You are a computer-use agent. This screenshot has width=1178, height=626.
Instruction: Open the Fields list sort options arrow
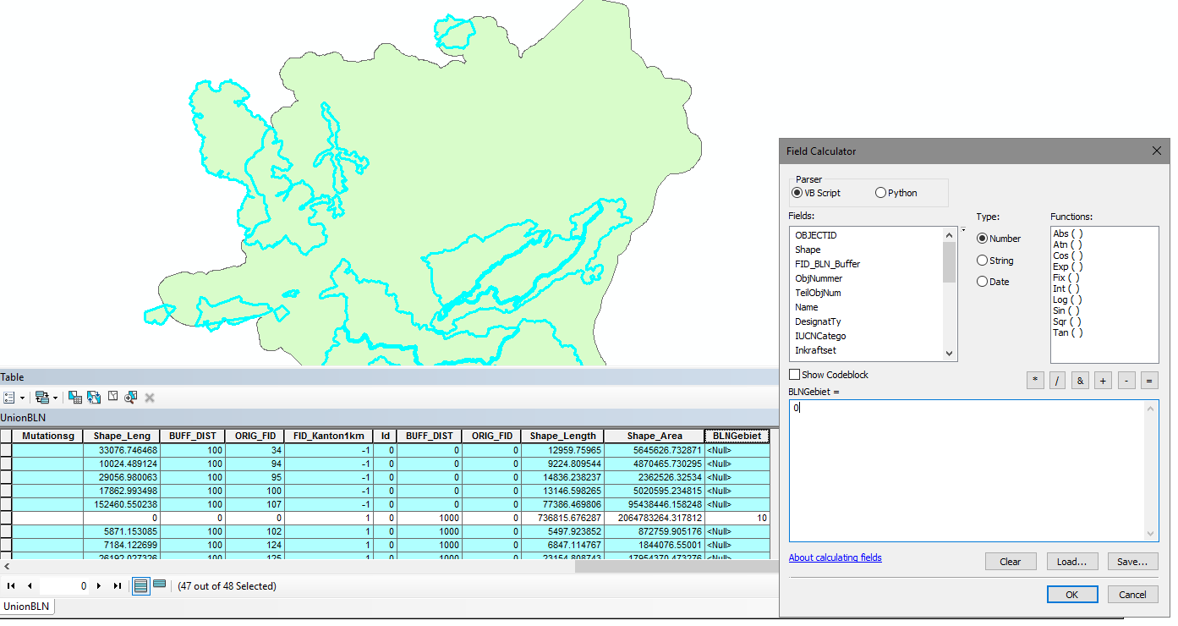(963, 230)
